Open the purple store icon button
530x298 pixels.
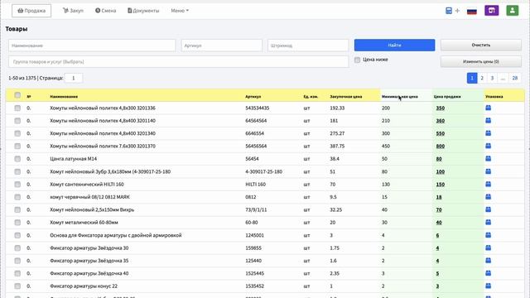[x=491, y=11]
